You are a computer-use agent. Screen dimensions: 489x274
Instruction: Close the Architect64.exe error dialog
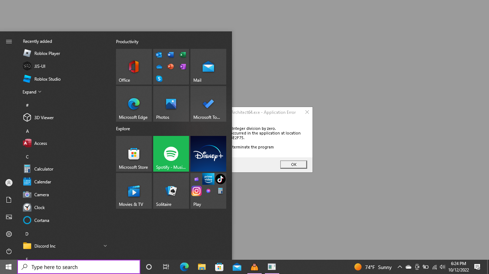pyautogui.click(x=307, y=112)
